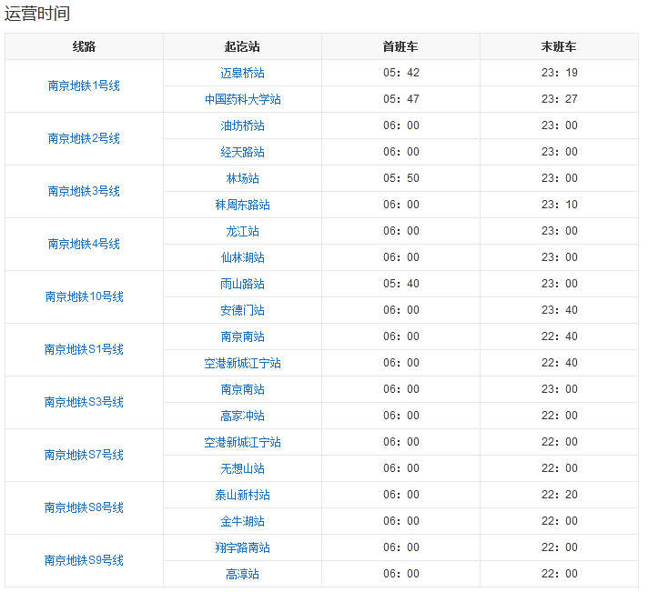
Task: Click the 06:00 cell in 秣周东路站 row
Action: 400,205
